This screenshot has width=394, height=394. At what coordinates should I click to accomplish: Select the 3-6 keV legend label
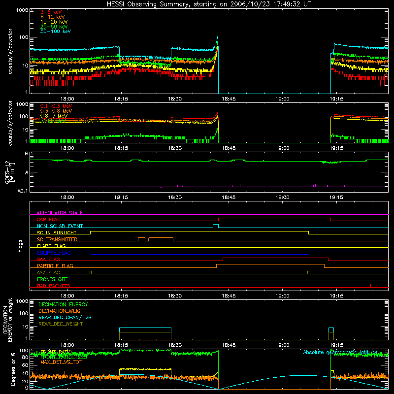[x=51, y=12]
